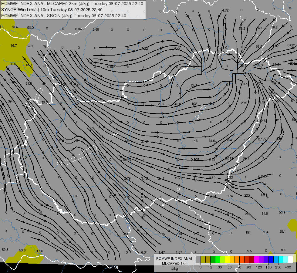Click the map value 7.22
Viewport: 297px width, 273px height.
coord(144,49)
